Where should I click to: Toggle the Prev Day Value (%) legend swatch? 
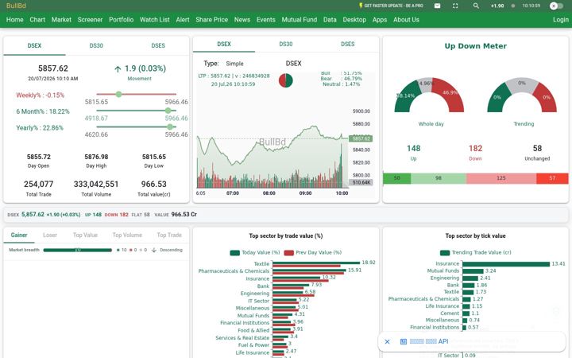click(x=289, y=252)
